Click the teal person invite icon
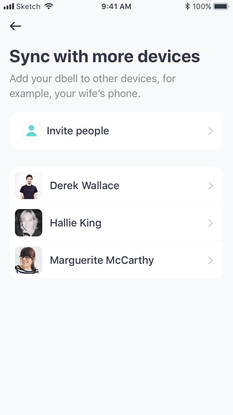 tap(31, 131)
